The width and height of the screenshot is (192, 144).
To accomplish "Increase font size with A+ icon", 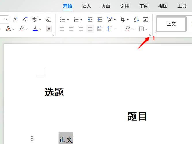I will click(x=16, y=19).
